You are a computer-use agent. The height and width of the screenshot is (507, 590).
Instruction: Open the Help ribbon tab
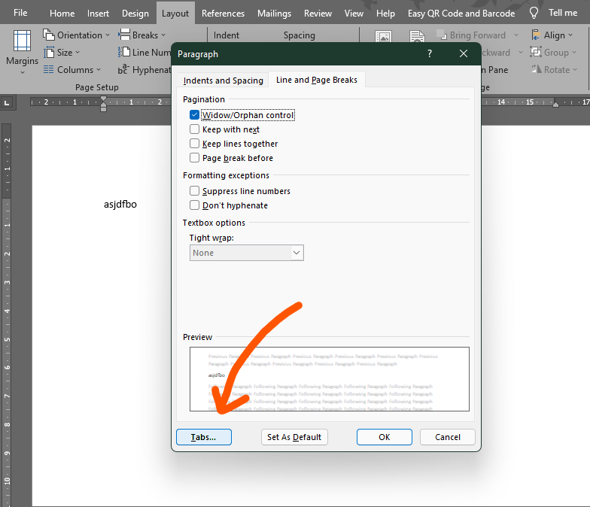[385, 14]
